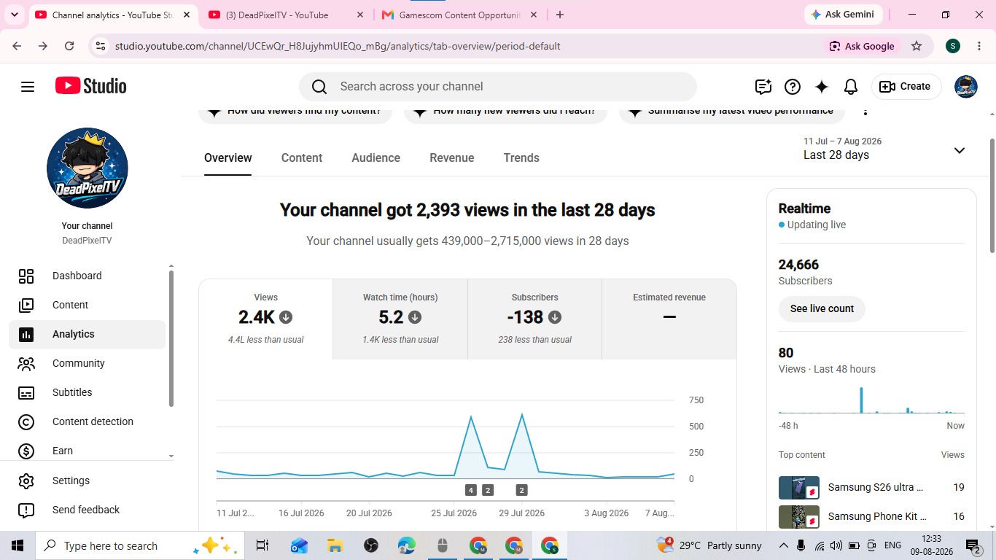Click the Ask Google button in address bar

coord(862,46)
